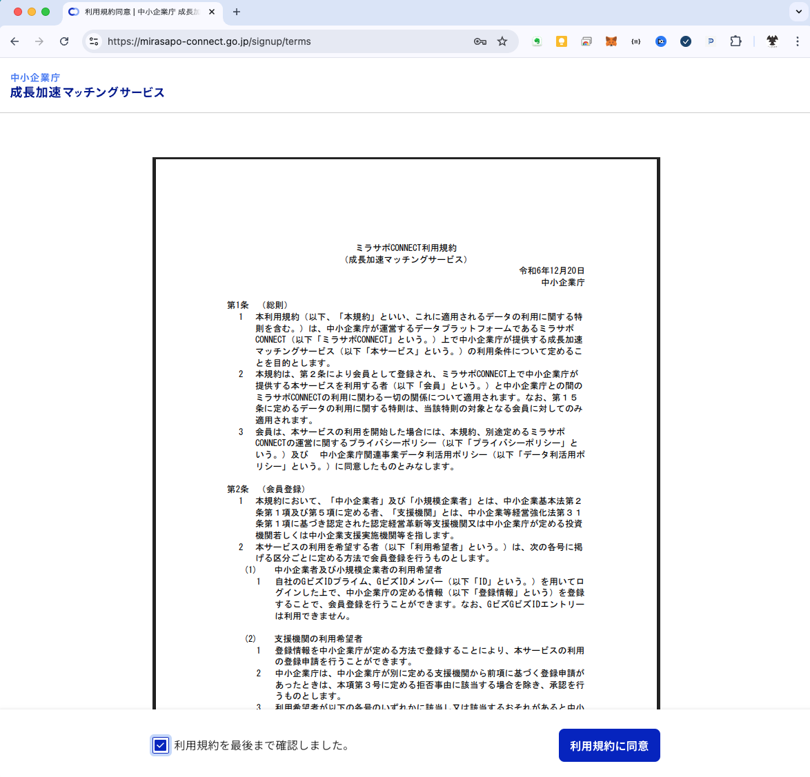Screen dimensions: 810x777
Task: Click the address bar URL field
Action: 276,41
